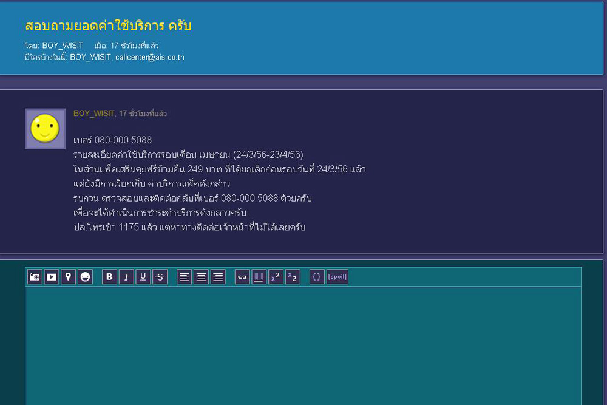Insert a horizontal line
The image size is (607, 405).
[x=259, y=277]
